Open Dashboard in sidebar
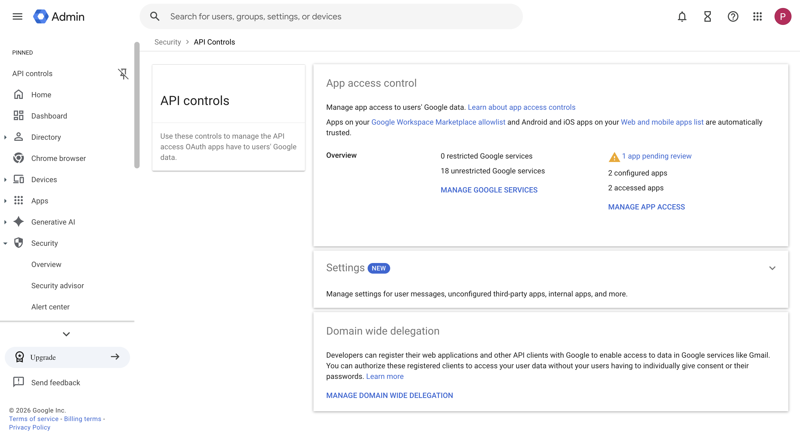 pyautogui.click(x=49, y=116)
